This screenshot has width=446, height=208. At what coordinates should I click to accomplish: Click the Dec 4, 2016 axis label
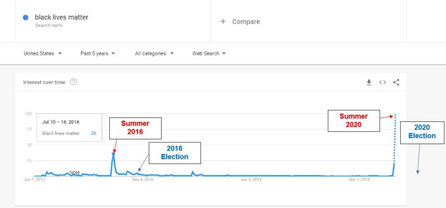[142, 179]
